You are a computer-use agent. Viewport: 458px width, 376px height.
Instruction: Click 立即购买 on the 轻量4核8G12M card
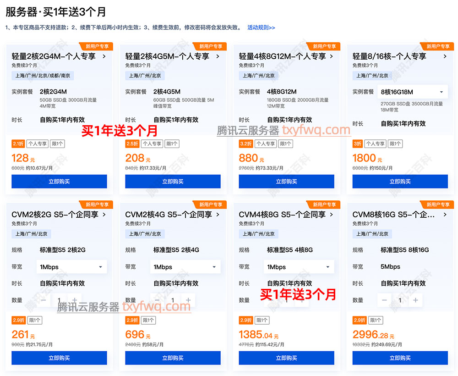286,181
